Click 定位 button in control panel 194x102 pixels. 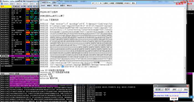pos(185,89)
